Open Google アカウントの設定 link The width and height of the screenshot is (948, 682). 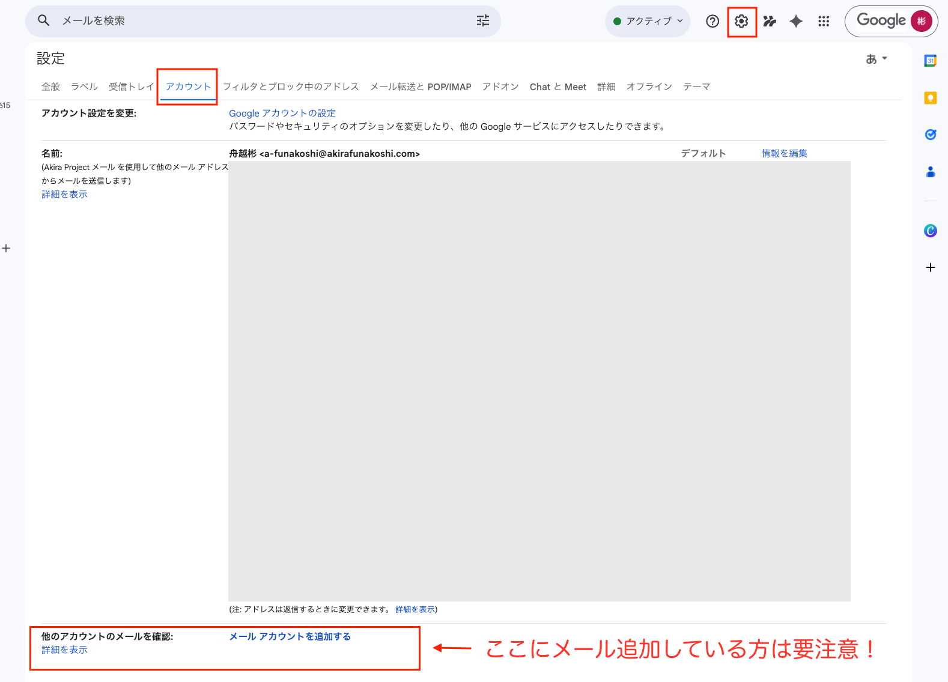pos(282,113)
